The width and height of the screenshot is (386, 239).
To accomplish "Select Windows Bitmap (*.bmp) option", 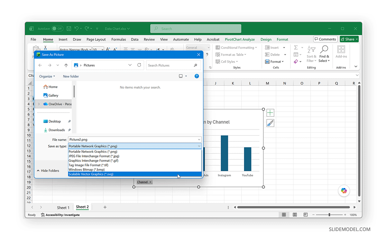I will pyautogui.click(x=135, y=170).
